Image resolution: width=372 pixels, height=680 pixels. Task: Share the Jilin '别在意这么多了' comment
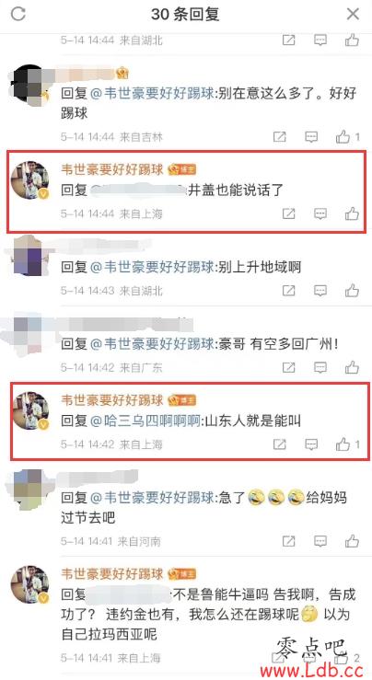tap(280, 137)
